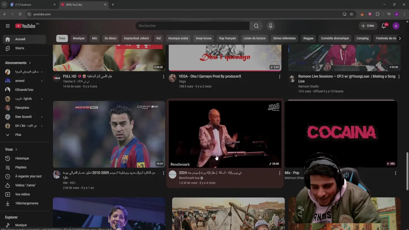Reload the page

(20, 14)
